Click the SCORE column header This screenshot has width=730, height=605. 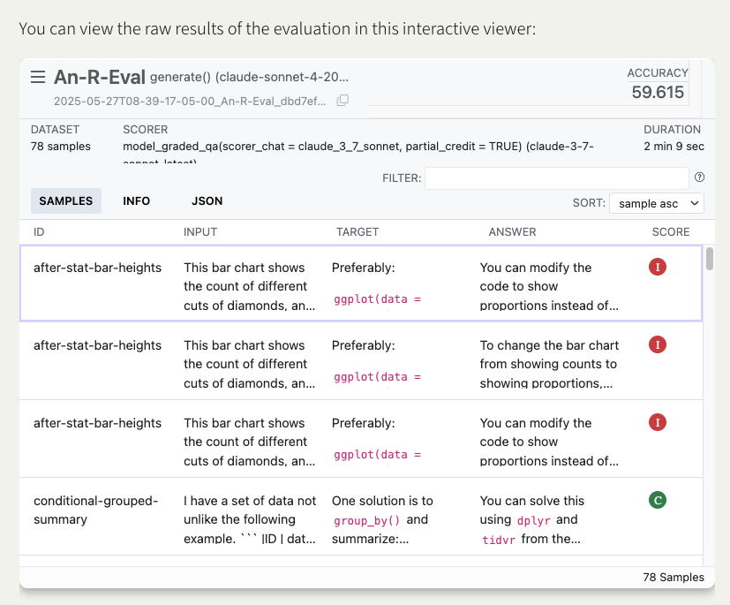[670, 232]
